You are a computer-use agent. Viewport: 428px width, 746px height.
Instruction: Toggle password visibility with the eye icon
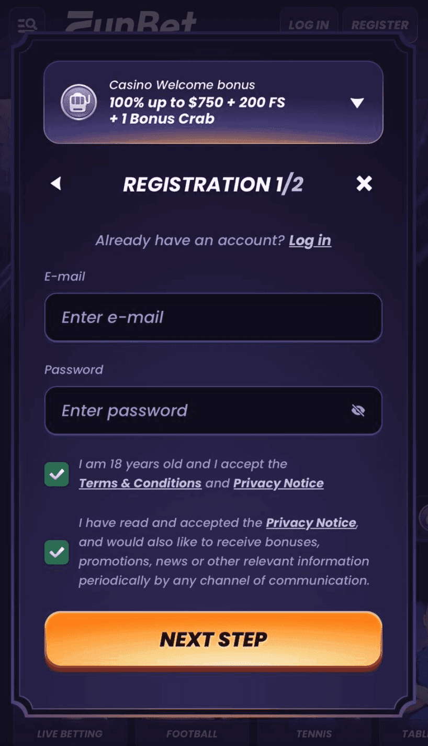tap(358, 410)
